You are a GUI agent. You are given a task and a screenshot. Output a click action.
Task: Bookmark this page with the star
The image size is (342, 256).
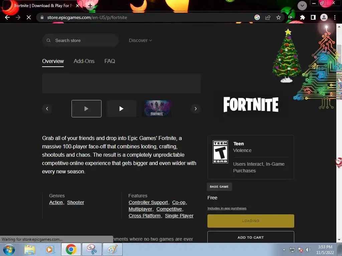point(279,17)
